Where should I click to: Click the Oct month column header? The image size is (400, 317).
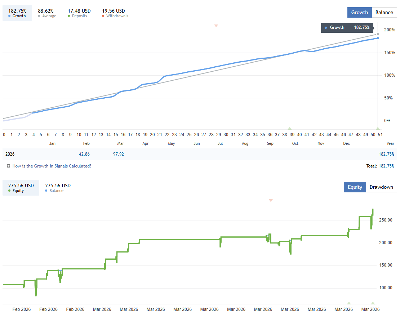pos(295,144)
